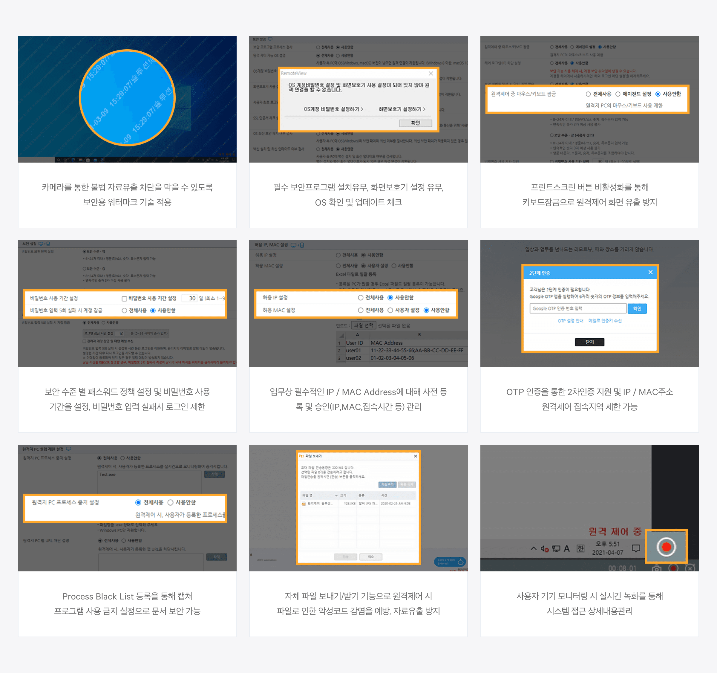This screenshot has width=717, height=673.
Task: Click the highlighted red record button
Action: coord(666,547)
